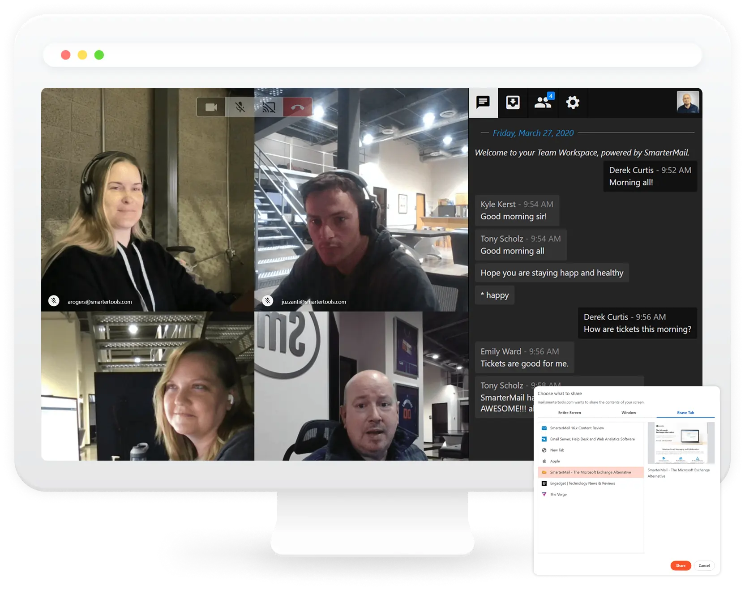
Task: Open the file downloads panel icon
Action: click(513, 103)
